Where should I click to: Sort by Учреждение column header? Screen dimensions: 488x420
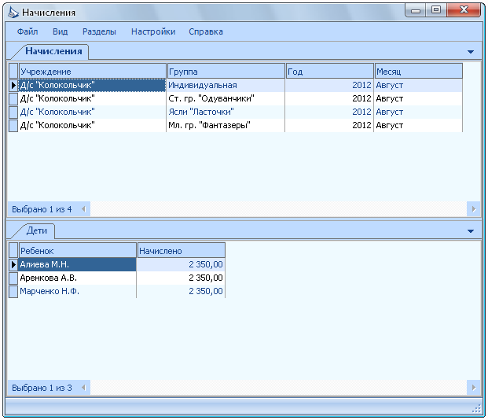tap(93, 72)
